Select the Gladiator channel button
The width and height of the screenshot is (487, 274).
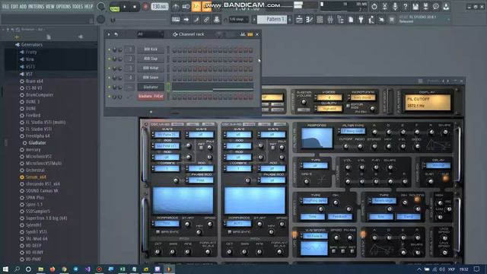point(151,87)
